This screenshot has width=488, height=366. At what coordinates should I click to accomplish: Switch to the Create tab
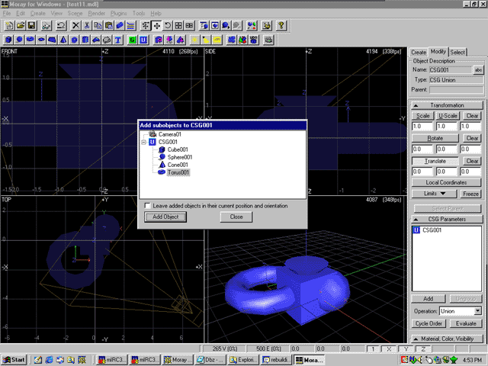419,52
